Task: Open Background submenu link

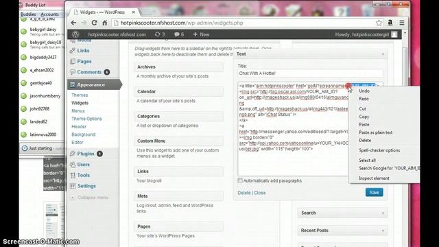Action: pyautogui.click(x=84, y=134)
